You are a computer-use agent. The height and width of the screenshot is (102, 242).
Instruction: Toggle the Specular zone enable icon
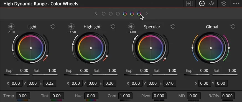131,27
